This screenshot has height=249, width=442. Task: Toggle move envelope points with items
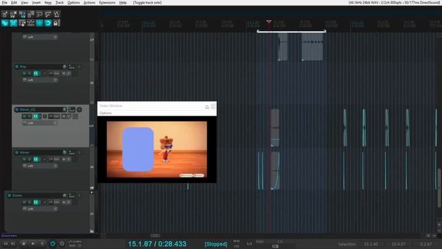tap(30, 23)
